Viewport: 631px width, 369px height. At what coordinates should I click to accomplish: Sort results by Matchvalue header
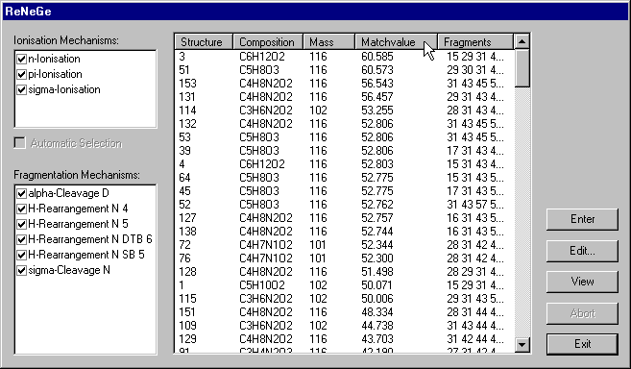(x=397, y=42)
